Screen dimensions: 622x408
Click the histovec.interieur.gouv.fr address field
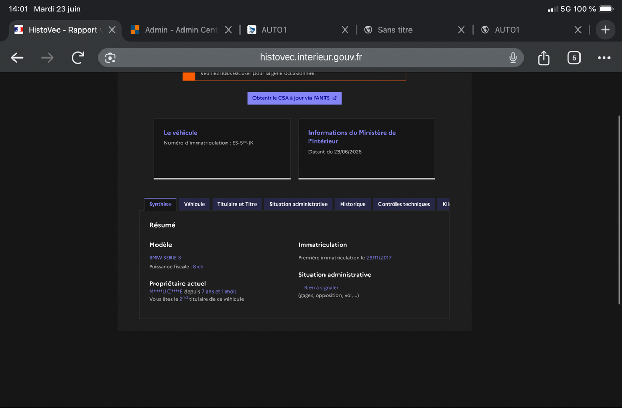[x=311, y=57]
